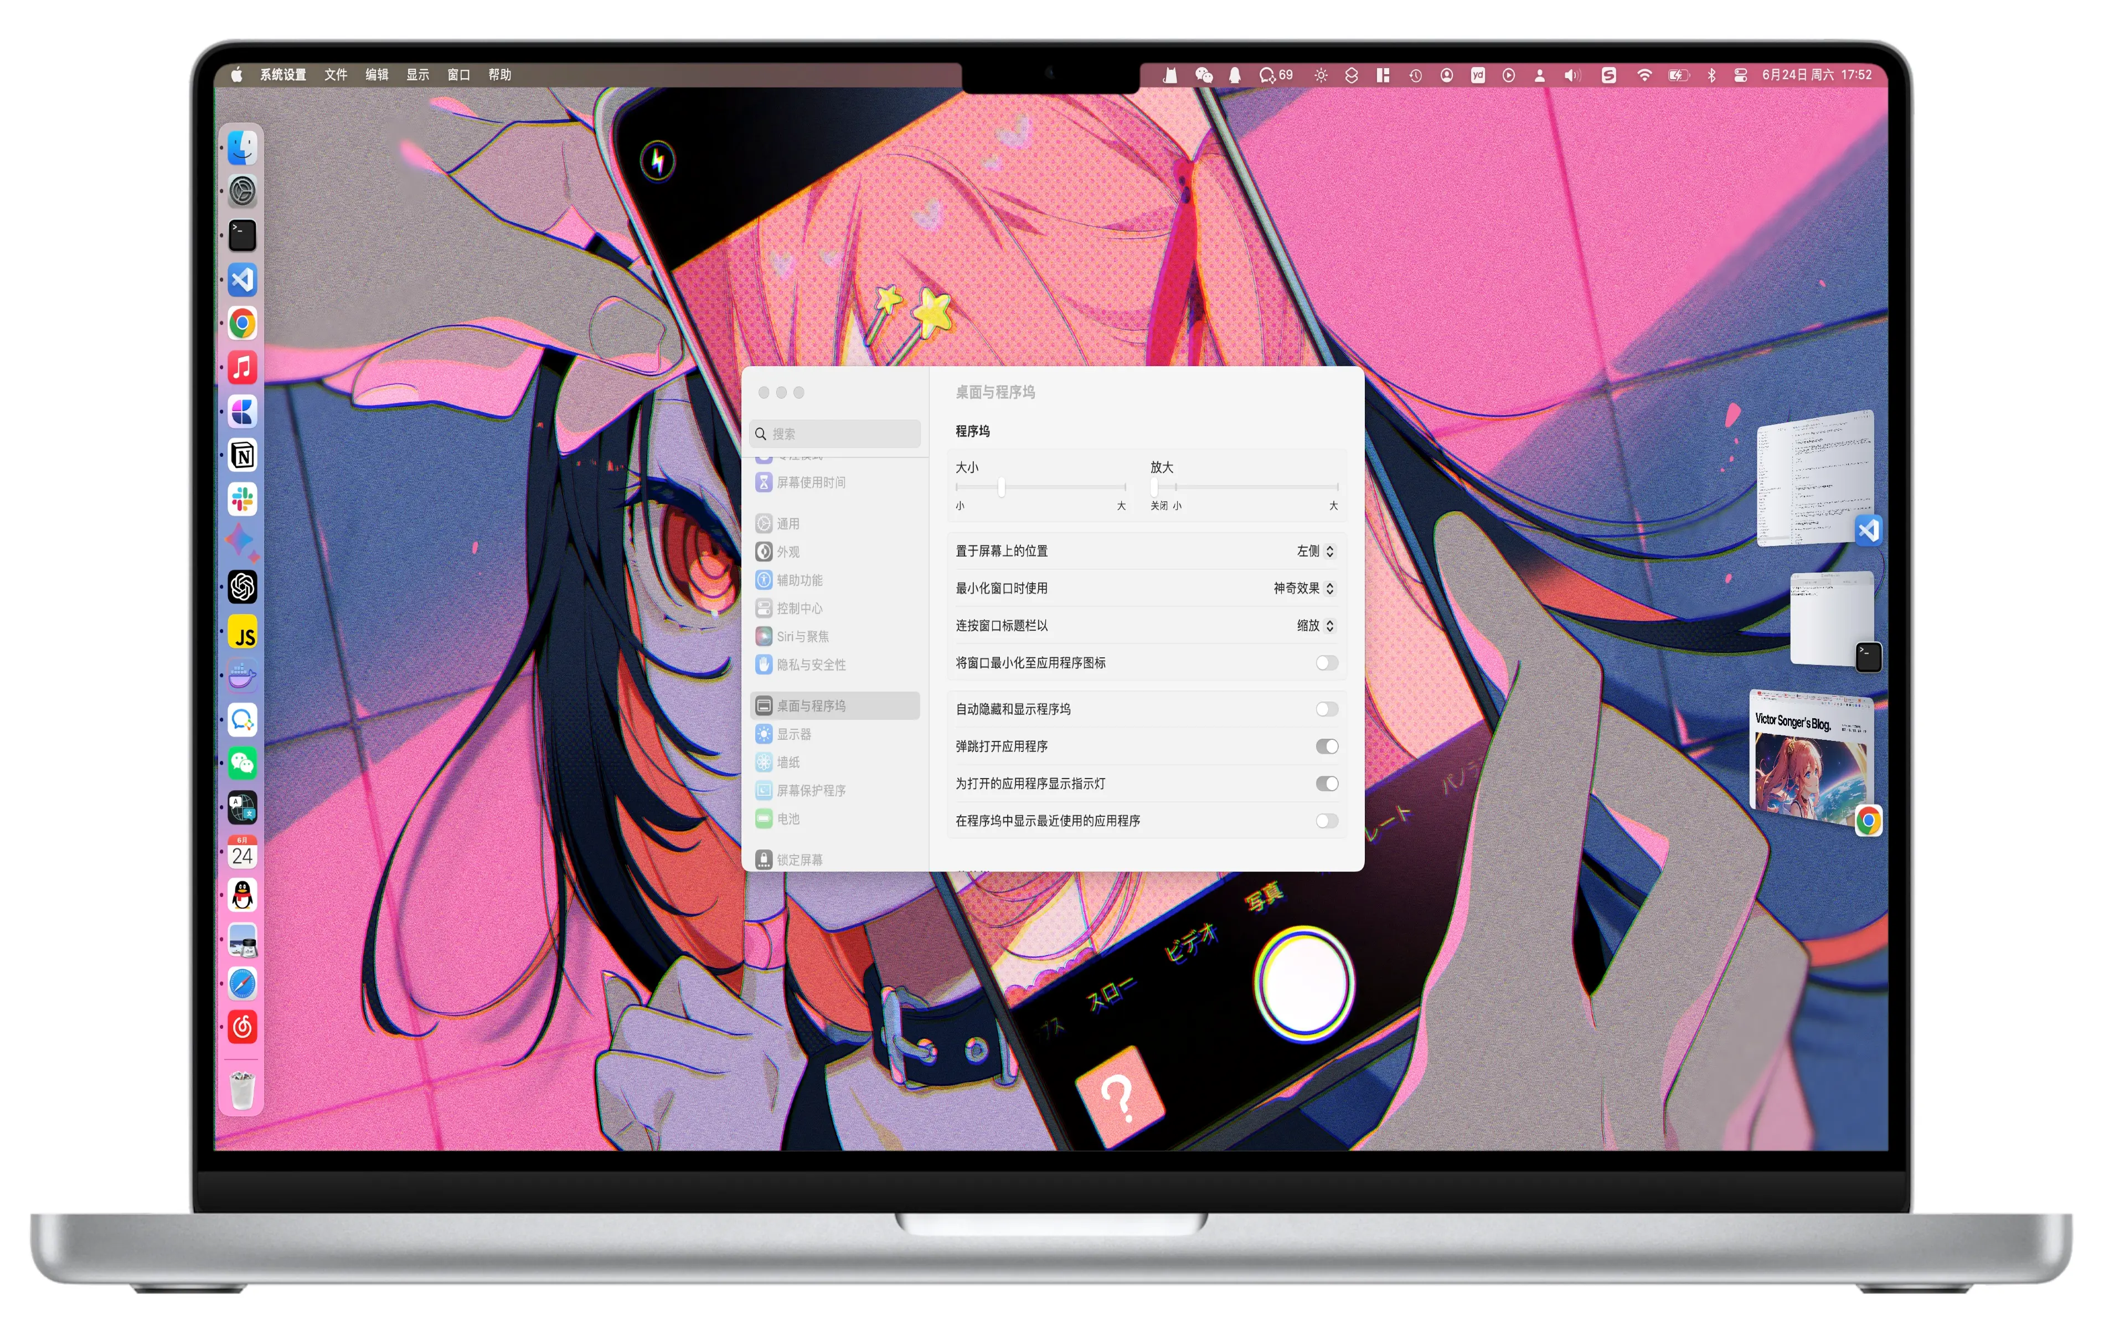This screenshot has width=2104, height=1329.
Task: Open Terminal from the dock
Action: point(242,235)
